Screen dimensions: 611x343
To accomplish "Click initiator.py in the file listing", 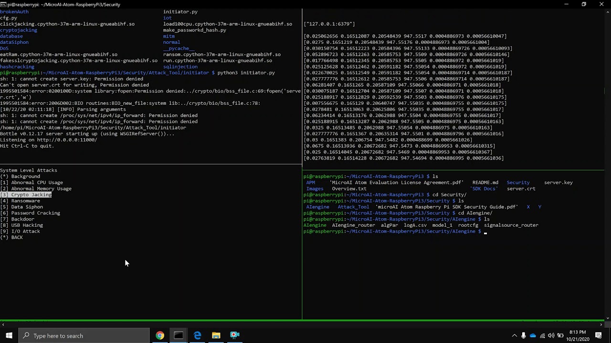I will 180,11.
